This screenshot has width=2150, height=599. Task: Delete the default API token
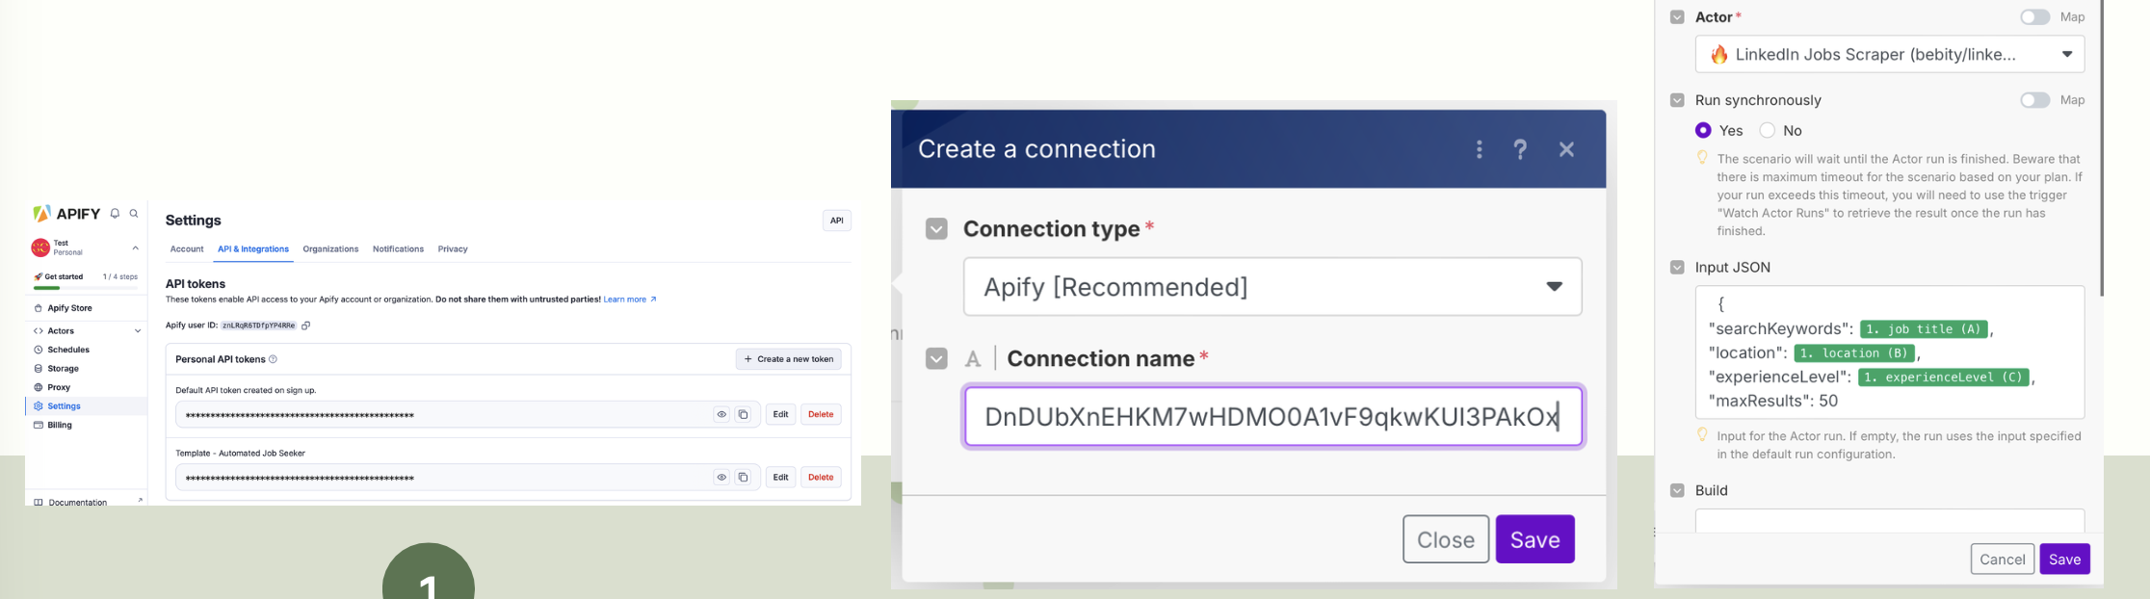[821, 414]
